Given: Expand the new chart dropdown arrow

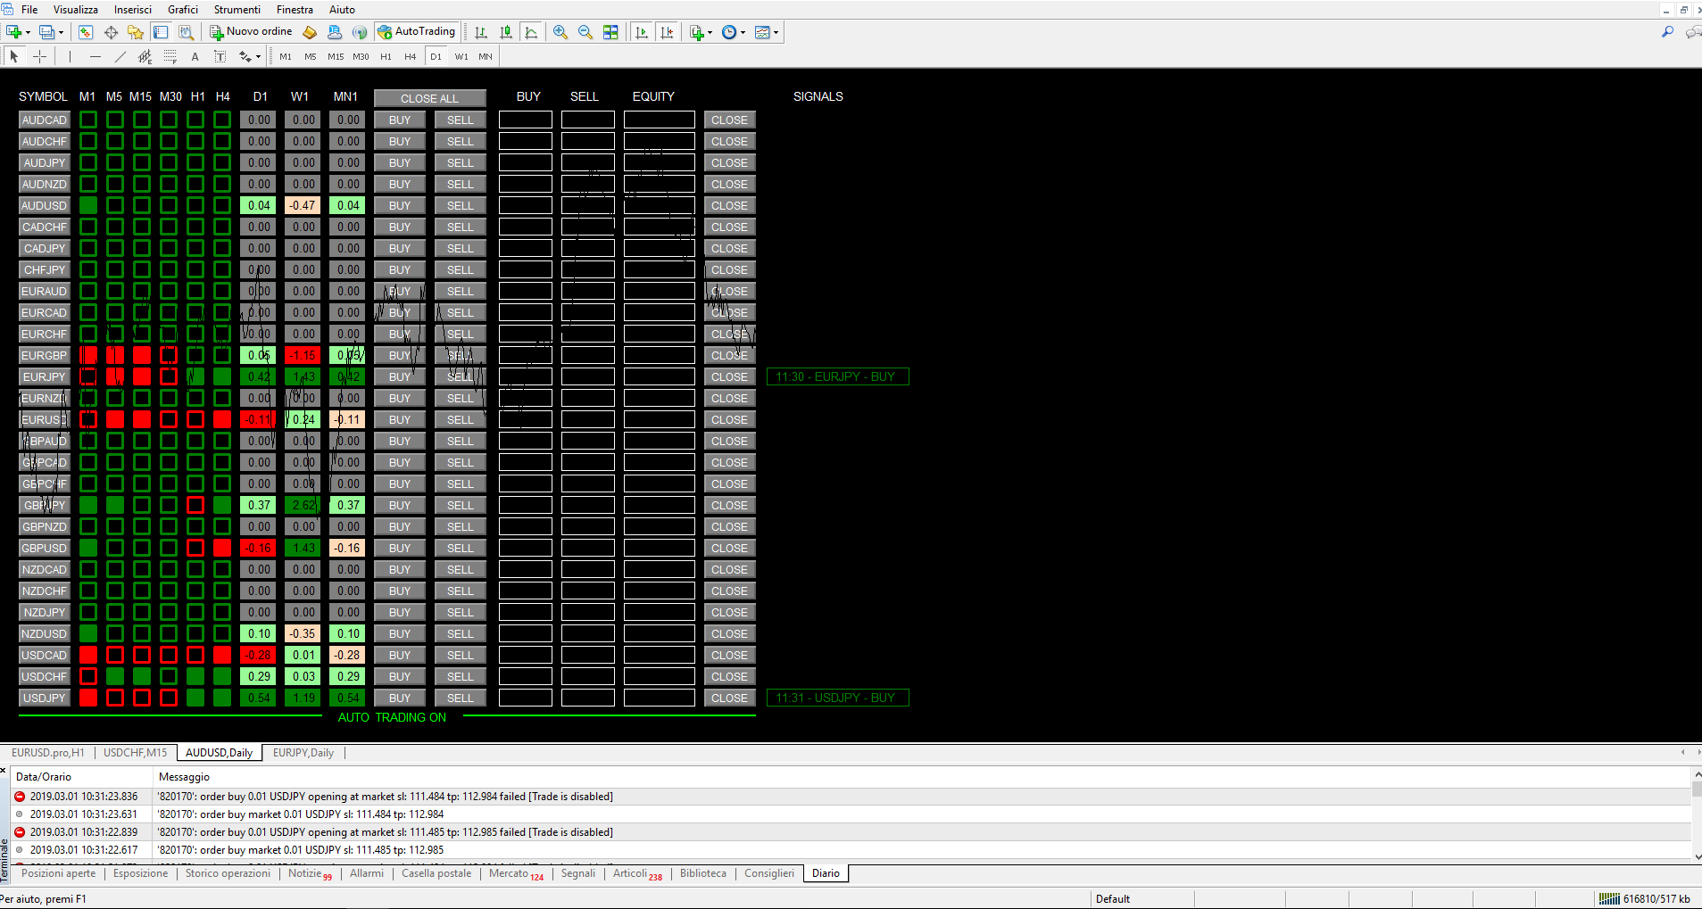Looking at the screenshot, I should [28, 33].
